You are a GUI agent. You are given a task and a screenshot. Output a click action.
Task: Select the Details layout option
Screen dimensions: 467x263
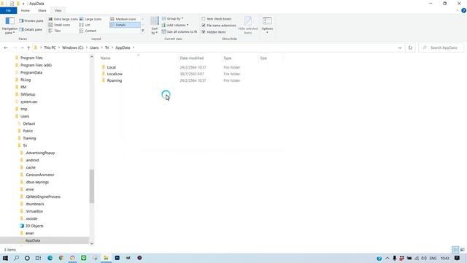coord(125,25)
